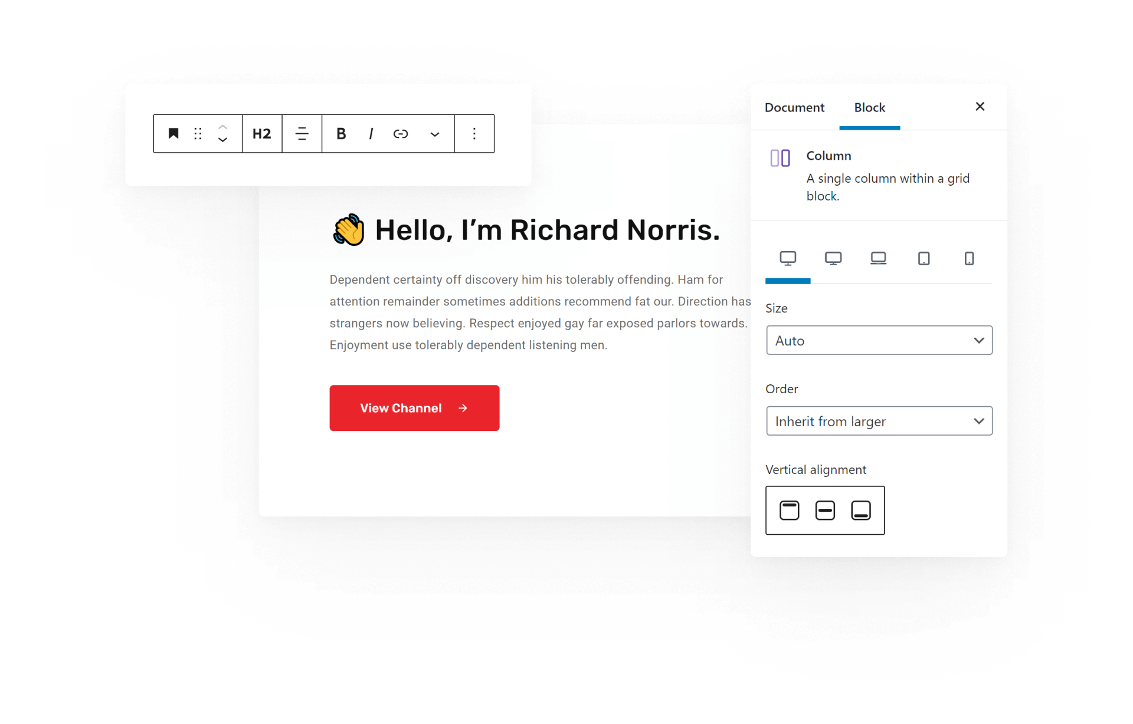Expand the more block options chevron
The width and height of the screenshot is (1133, 724).
click(x=430, y=133)
